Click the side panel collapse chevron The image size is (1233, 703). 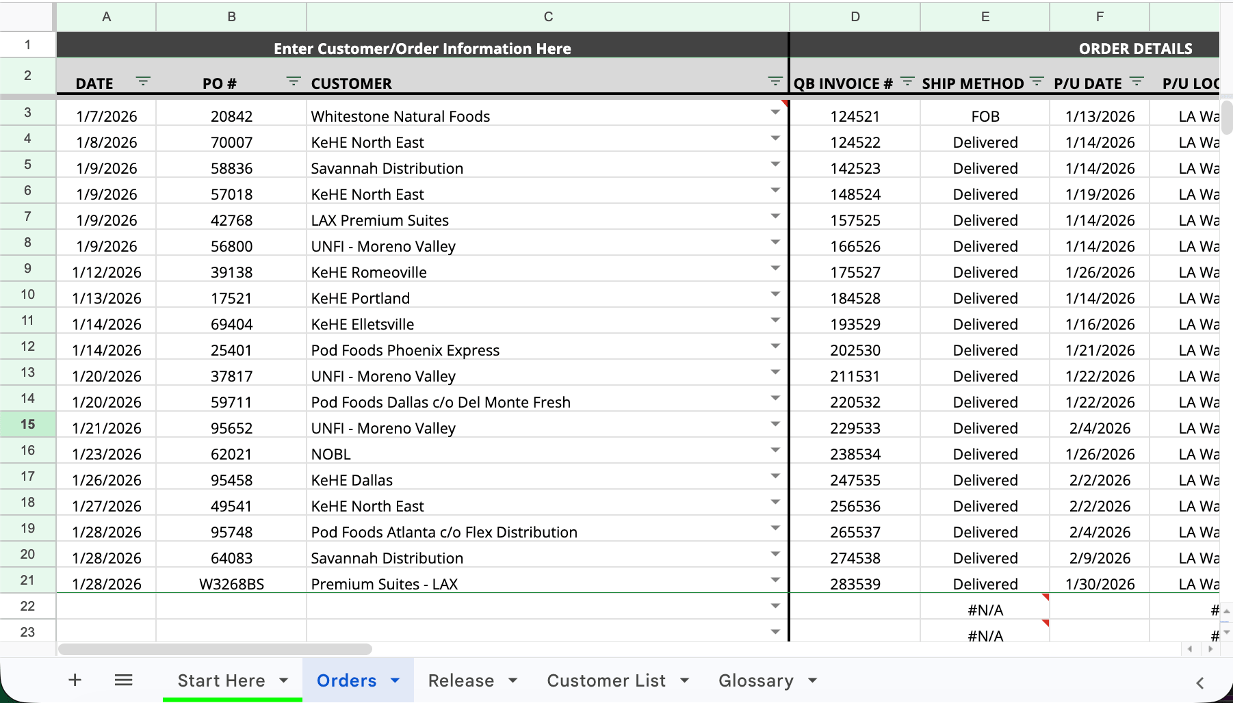click(1200, 682)
